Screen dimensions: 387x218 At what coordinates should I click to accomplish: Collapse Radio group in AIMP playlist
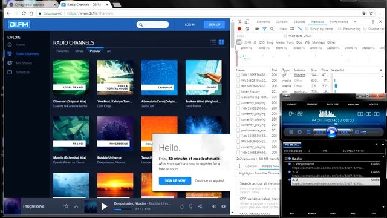(286, 159)
